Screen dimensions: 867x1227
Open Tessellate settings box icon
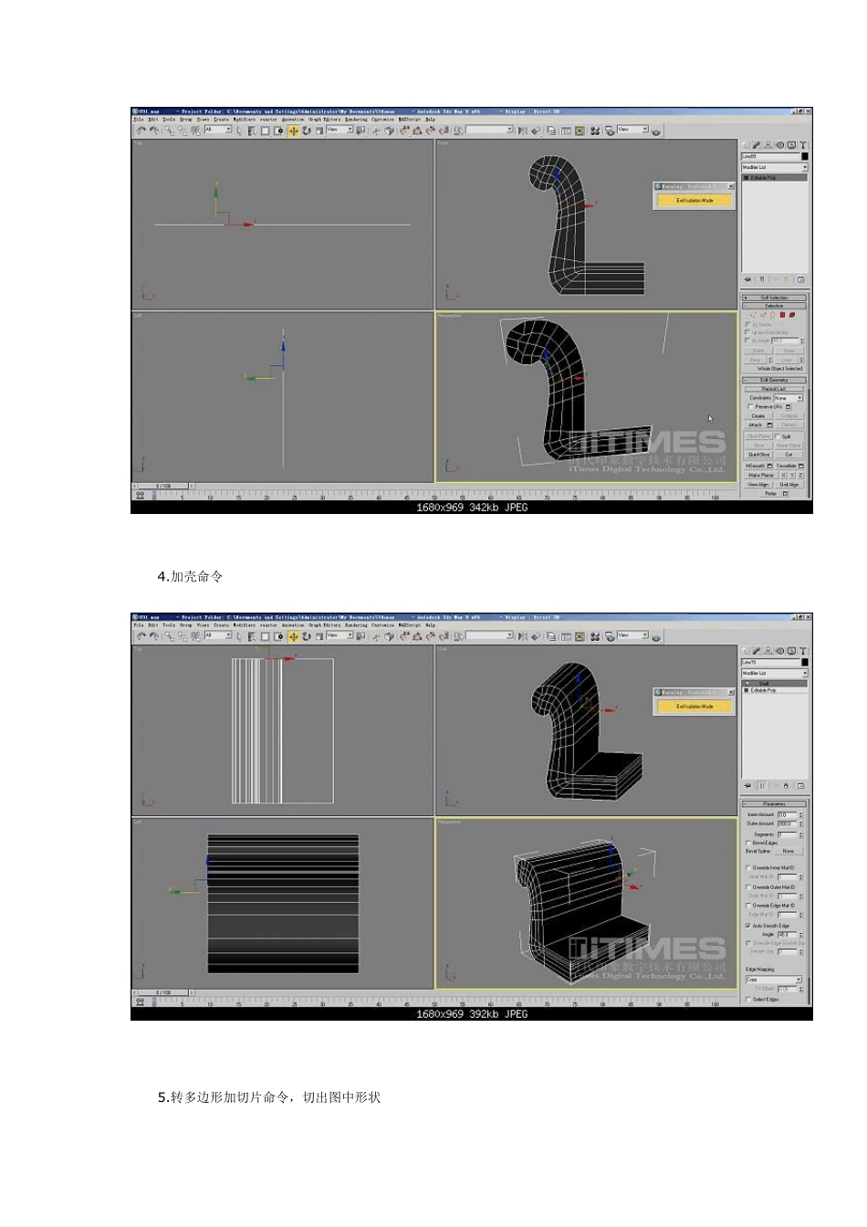(801, 466)
